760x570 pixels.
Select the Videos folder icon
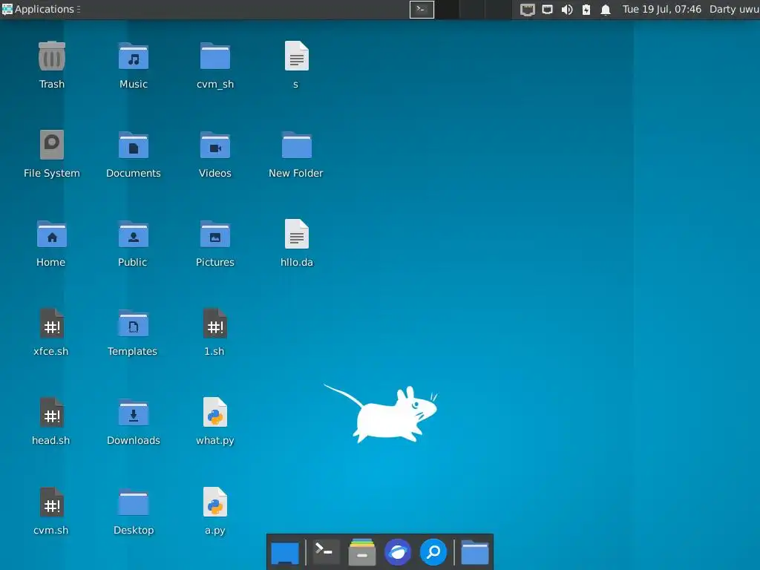[x=215, y=145]
